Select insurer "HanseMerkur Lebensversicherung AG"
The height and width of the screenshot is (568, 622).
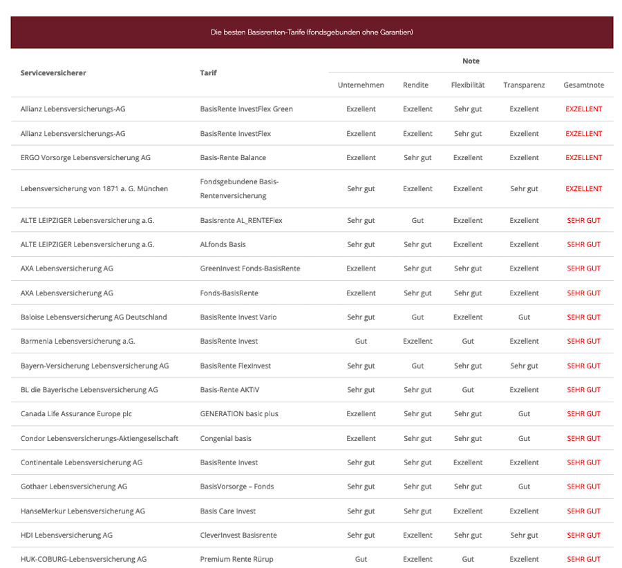point(83,511)
